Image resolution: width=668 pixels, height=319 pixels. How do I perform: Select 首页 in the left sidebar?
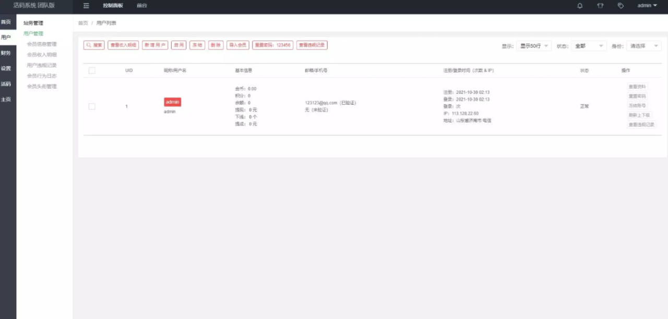(6, 22)
